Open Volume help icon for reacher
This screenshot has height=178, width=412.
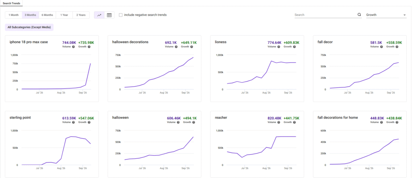(279, 122)
